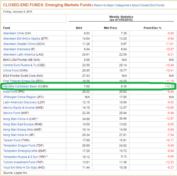Click the India Fund link
The width and height of the screenshot is (177, 176).
point(10,92)
